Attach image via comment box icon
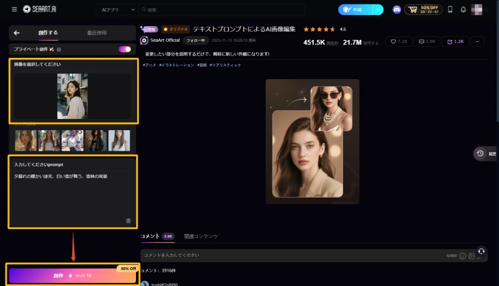This screenshot has width=499, height=286. (x=472, y=256)
